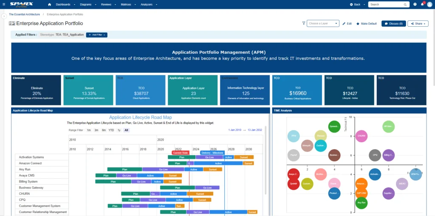
Task: Click Make Default star button
Action: pos(367,24)
